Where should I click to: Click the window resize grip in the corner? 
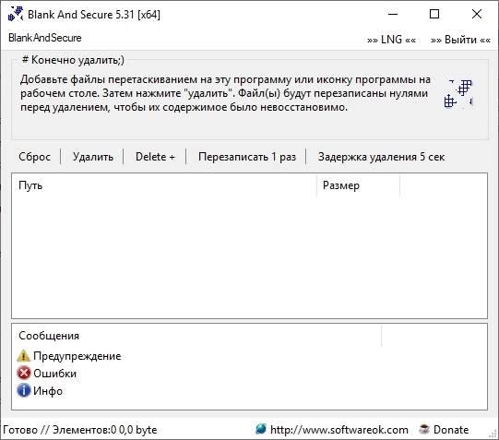pyautogui.click(x=493, y=434)
